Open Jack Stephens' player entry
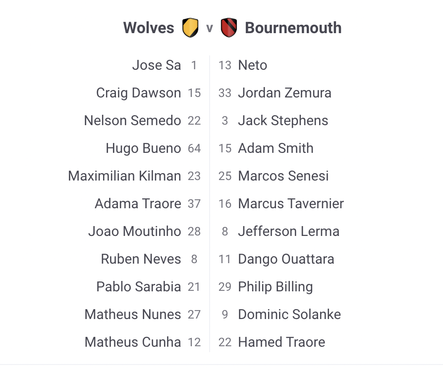This screenshot has width=443, height=368. (x=283, y=121)
